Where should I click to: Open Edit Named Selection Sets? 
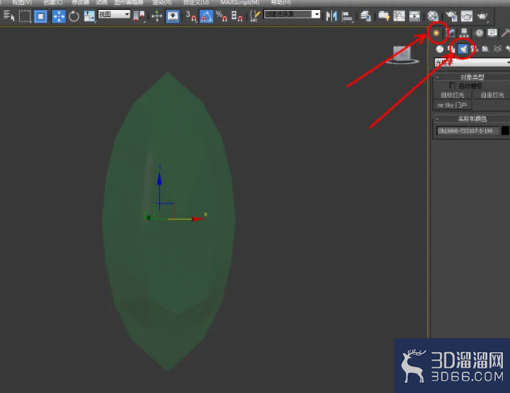255,16
